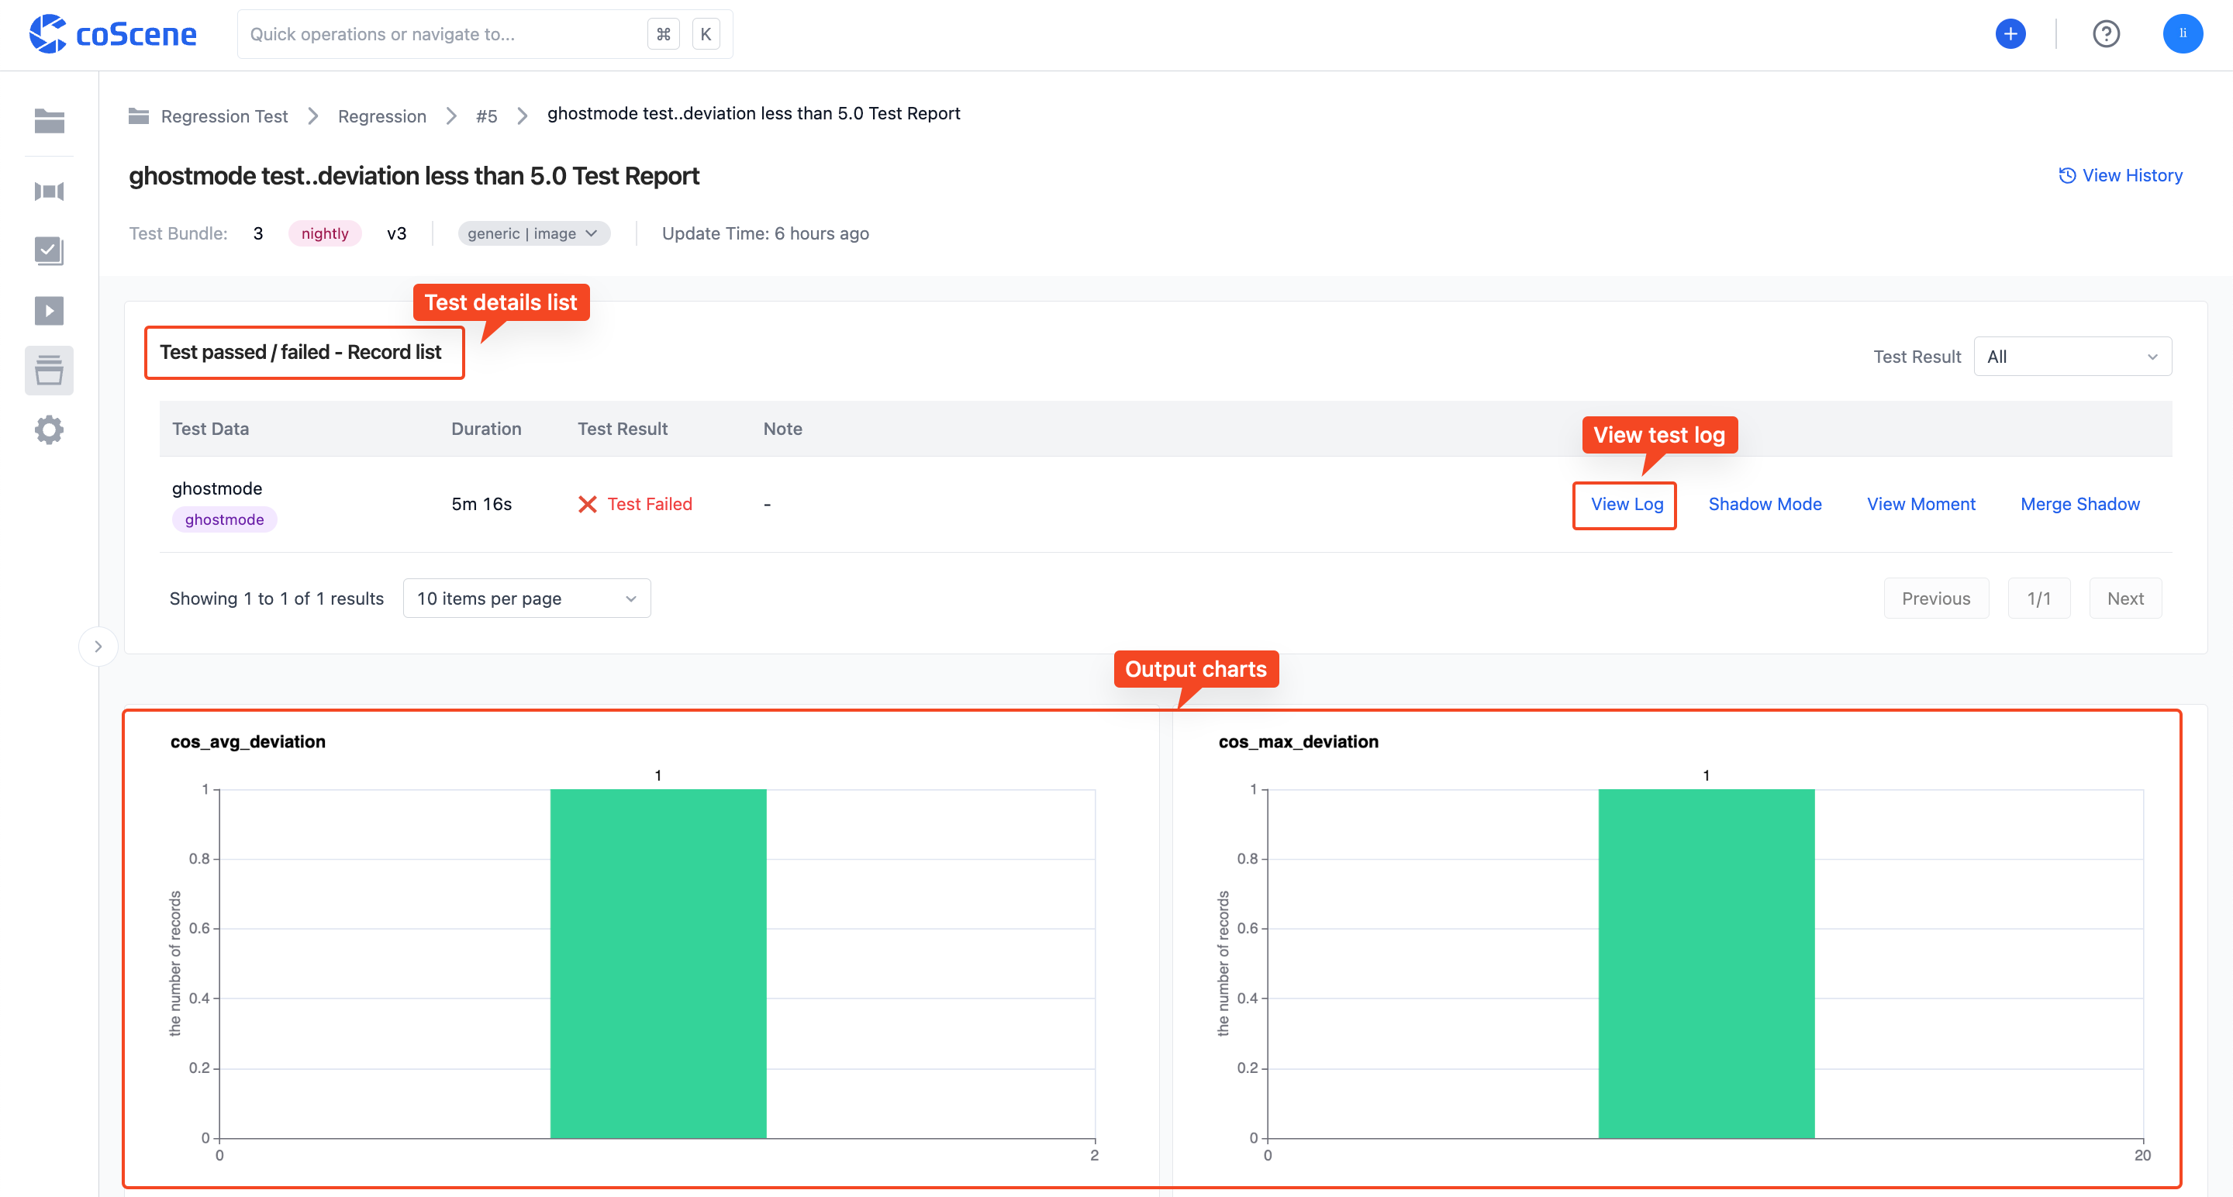Open the generic | image dropdown
The height and width of the screenshot is (1197, 2233).
[x=533, y=233]
